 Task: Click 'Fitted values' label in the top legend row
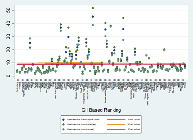pyautogui.click(x=134, y=120)
